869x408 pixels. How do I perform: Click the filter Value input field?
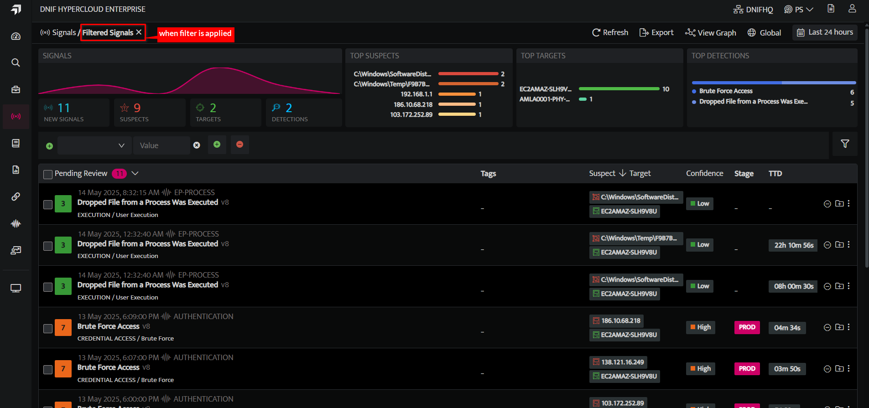click(161, 145)
